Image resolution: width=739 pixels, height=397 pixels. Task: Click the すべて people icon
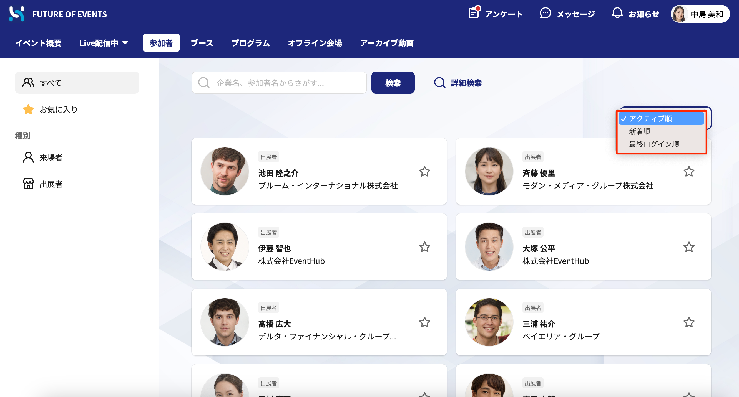pyautogui.click(x=28, y=83)
